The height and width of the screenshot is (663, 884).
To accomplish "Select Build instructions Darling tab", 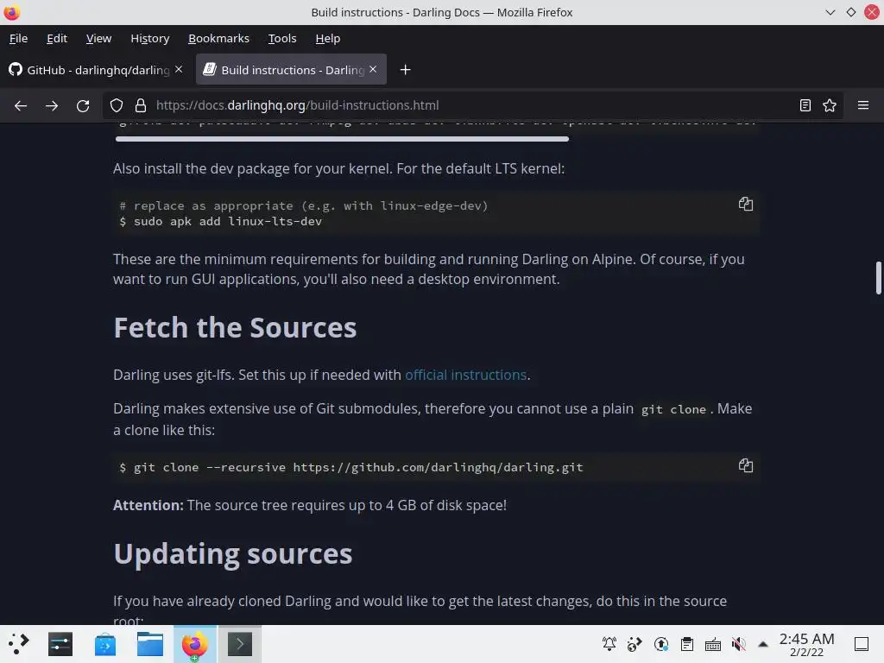I will (x=291, y=70).
